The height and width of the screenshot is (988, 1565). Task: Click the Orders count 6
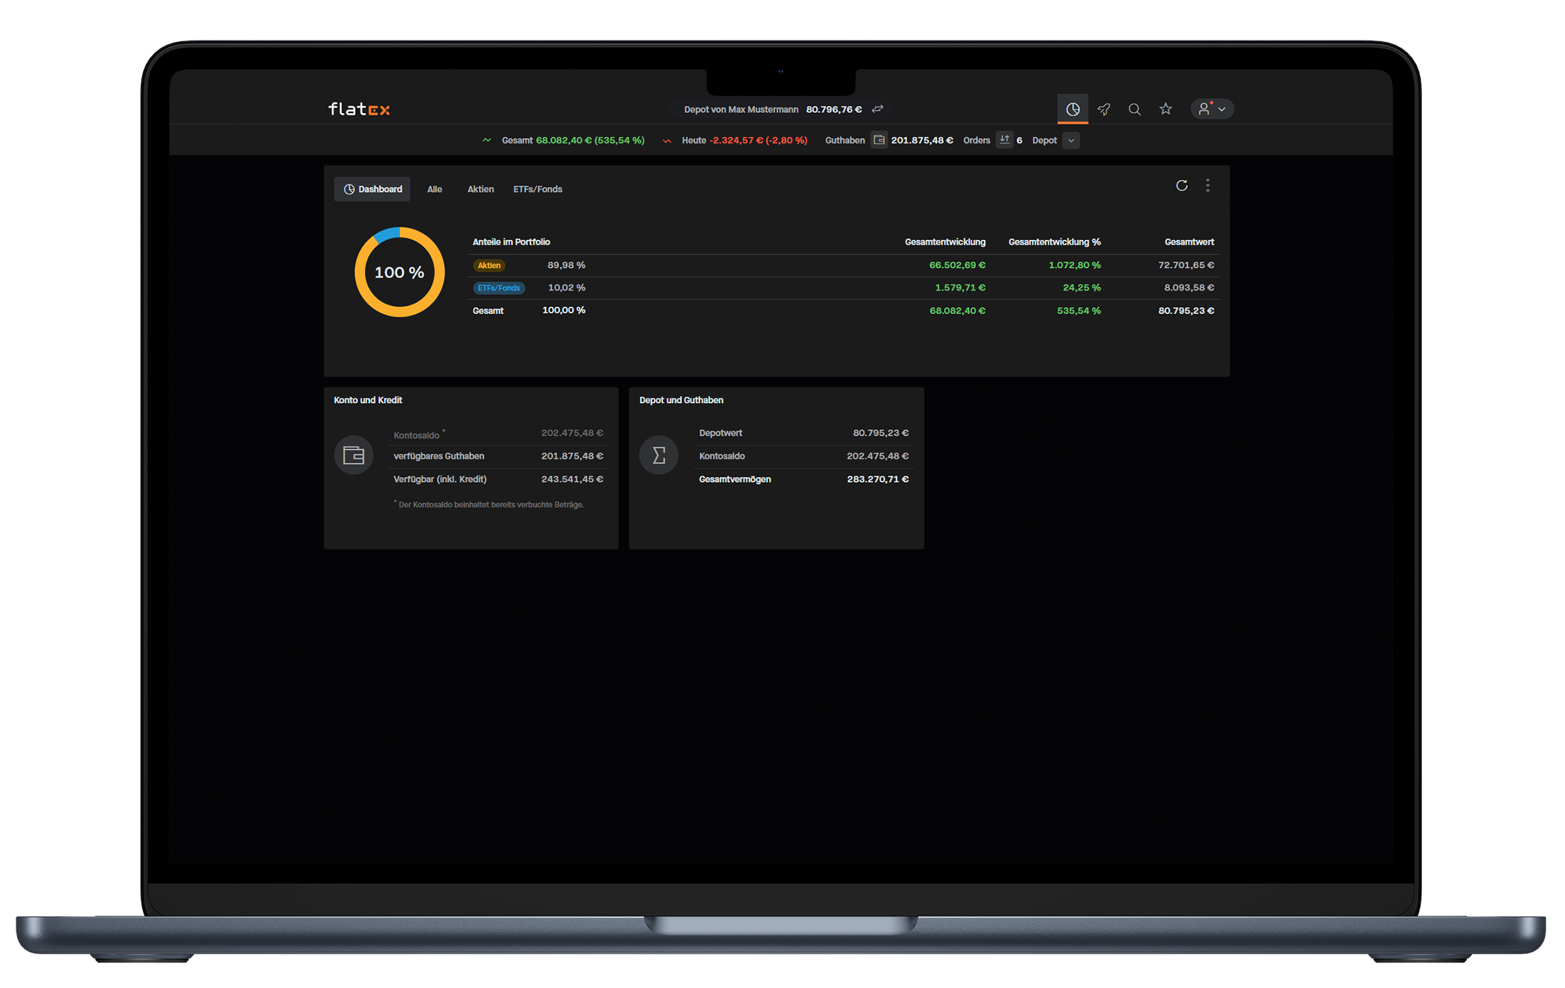point(1019,140)
